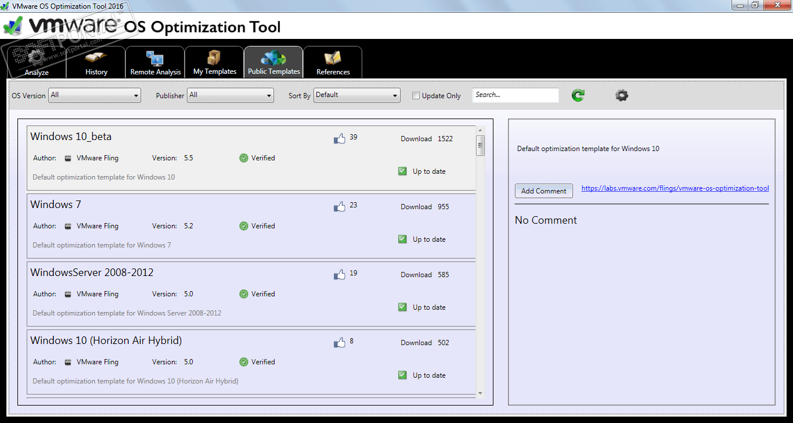Click the template list scrollbar thumb
The width and height of the screenshot is (793, 423).
point(480,145)
